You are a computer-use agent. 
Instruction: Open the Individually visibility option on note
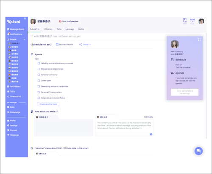click(148, 117)
